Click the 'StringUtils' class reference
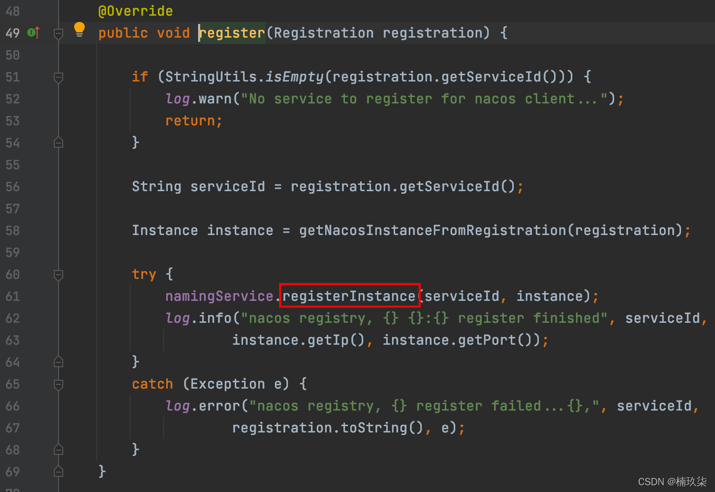715x492 pixels. pyautogui.click(x=211, y=77)
